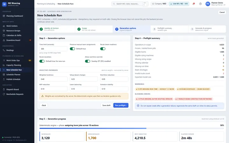Viewport: 229px width, 143px height.
Task: Click the generation progress bar
Action: pyautogui.click(x=132, y=128)
